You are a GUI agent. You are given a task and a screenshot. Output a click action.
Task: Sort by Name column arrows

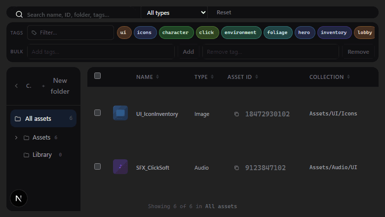click(157, 77)
